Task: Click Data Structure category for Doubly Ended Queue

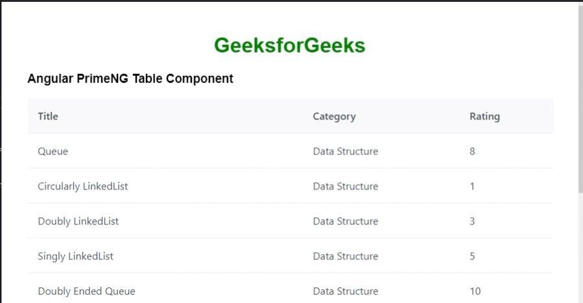Action: (x=345, y=291)
